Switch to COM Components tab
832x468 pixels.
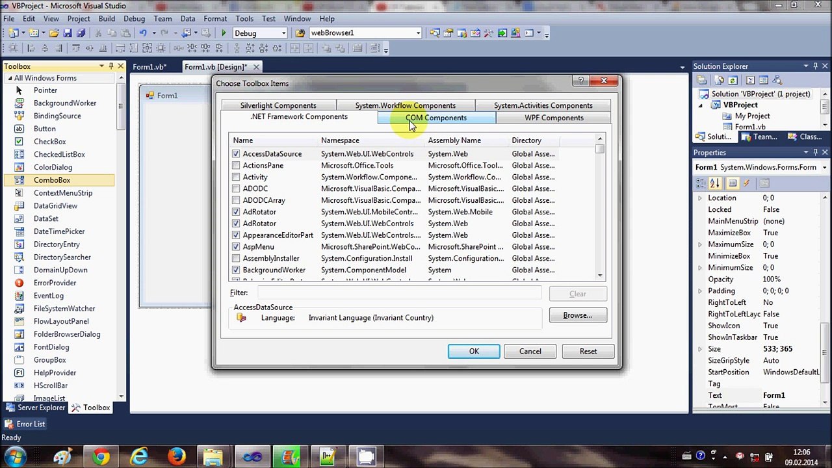click(436, 118)
